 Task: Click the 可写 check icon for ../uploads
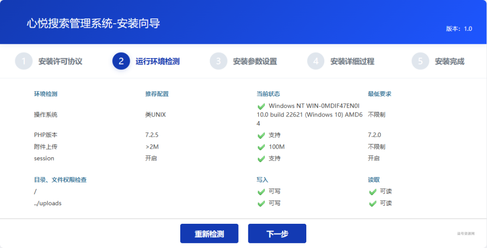[261, 204]
